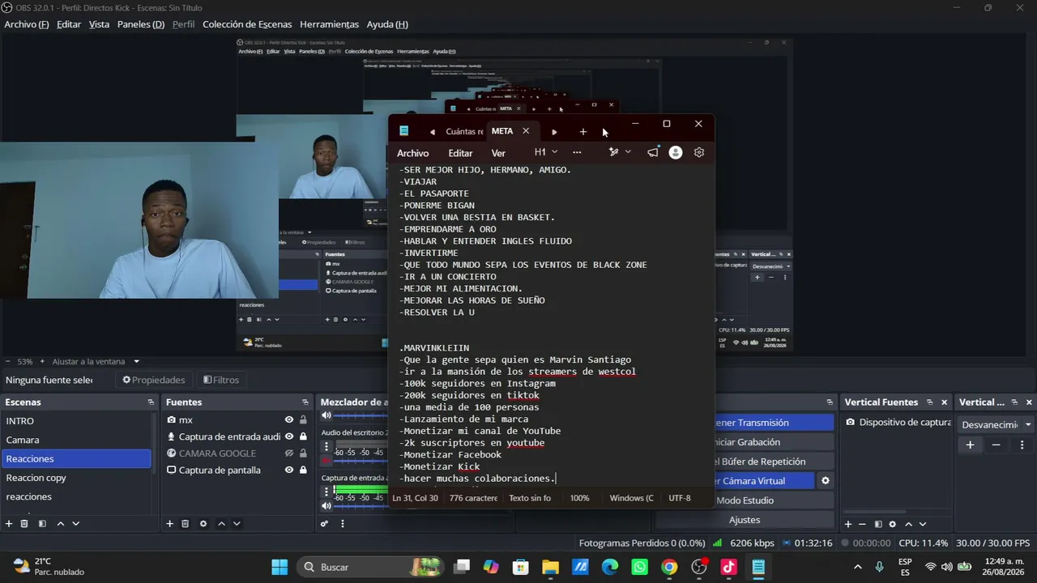Remove selected source with Fuentes trash icon

click(185, 524)
